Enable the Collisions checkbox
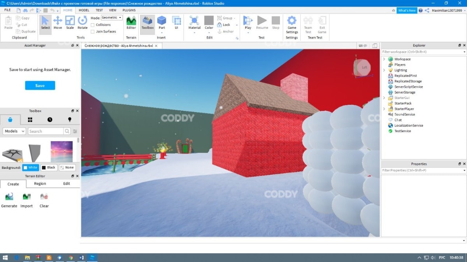This screenshot has width=467, height=262. [x=93, y=25]
